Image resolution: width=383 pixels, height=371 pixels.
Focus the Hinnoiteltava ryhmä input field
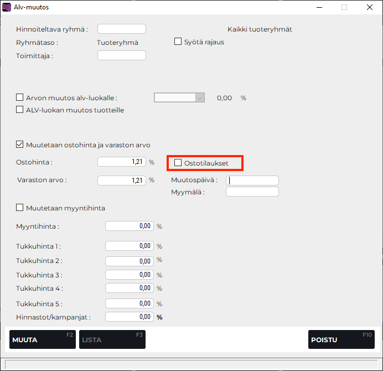121,29
